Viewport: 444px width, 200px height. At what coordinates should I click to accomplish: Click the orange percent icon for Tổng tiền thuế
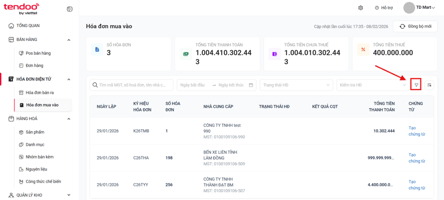[x=363, y=49]
